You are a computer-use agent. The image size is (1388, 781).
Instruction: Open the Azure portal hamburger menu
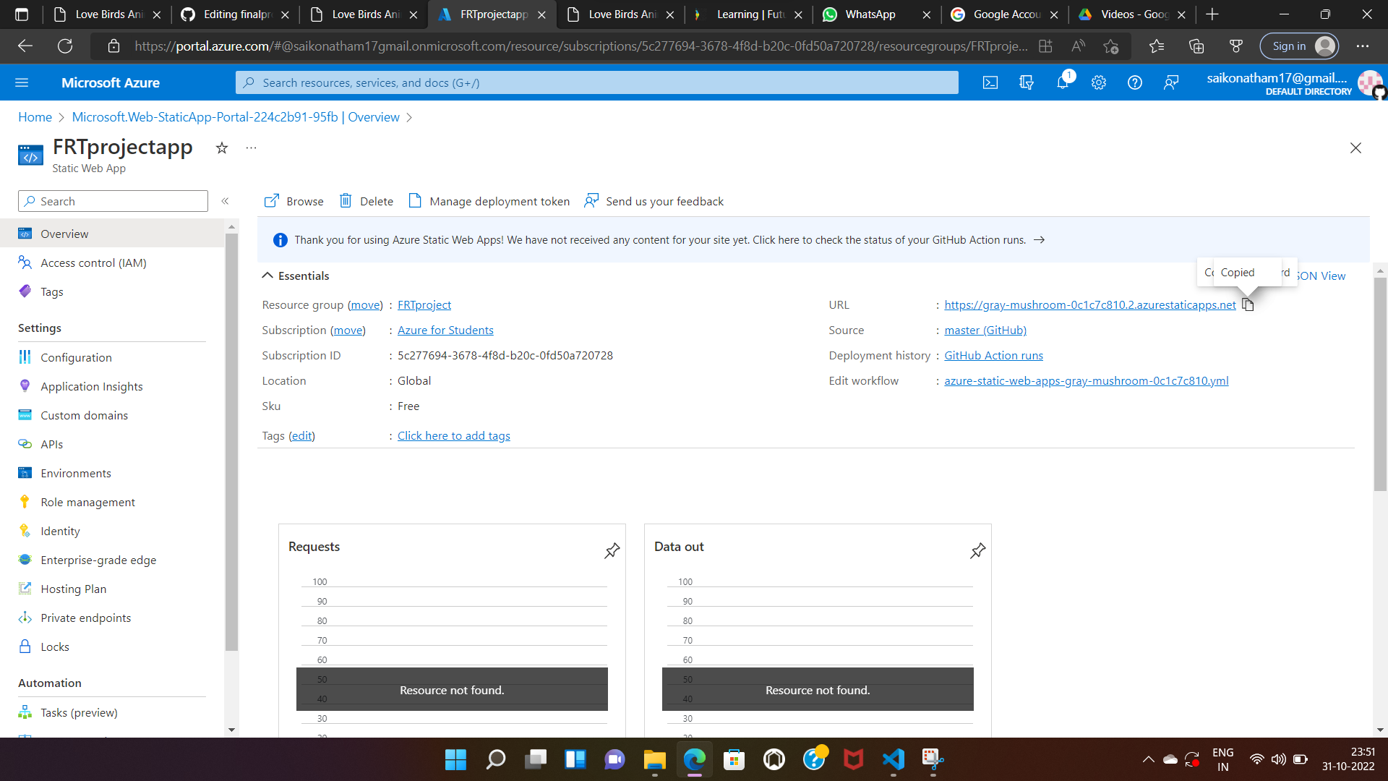pyautogui.click(x=22, y=82)
